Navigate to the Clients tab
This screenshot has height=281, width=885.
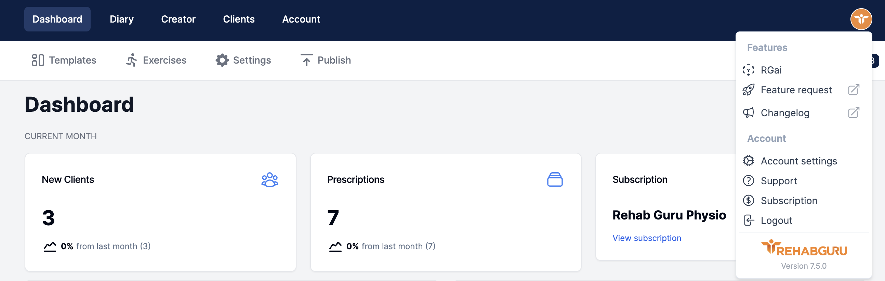tap(239, 19)
